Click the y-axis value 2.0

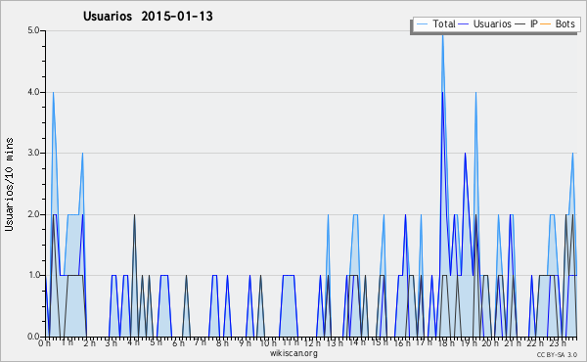[x=33, y=214]
